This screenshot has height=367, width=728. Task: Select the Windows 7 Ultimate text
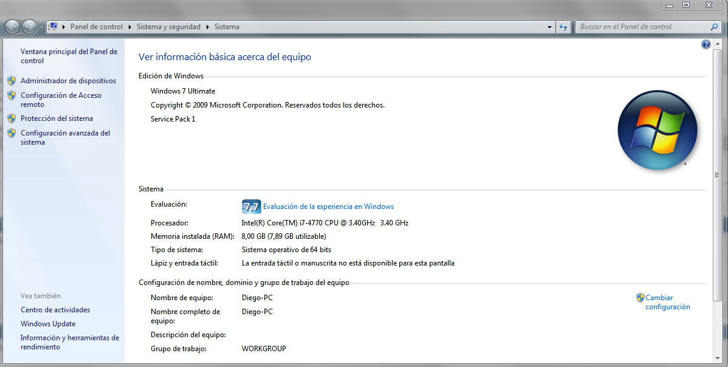click(183, 91)
